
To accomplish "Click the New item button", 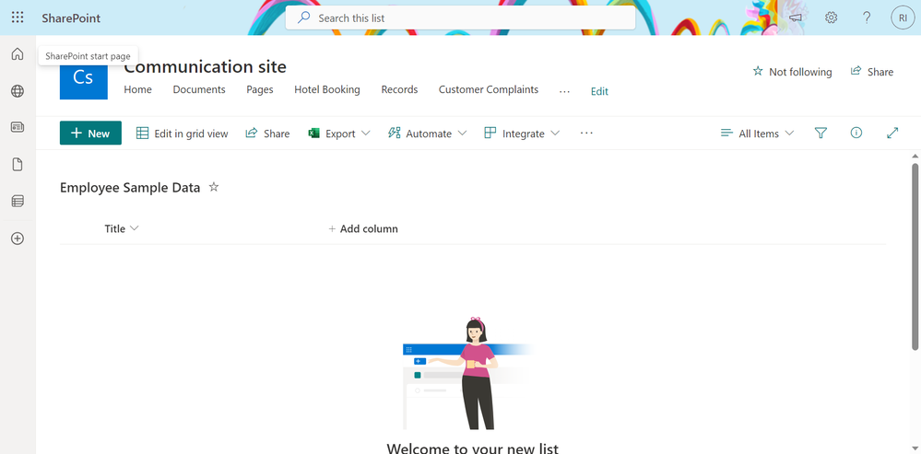I will point(90,134).
